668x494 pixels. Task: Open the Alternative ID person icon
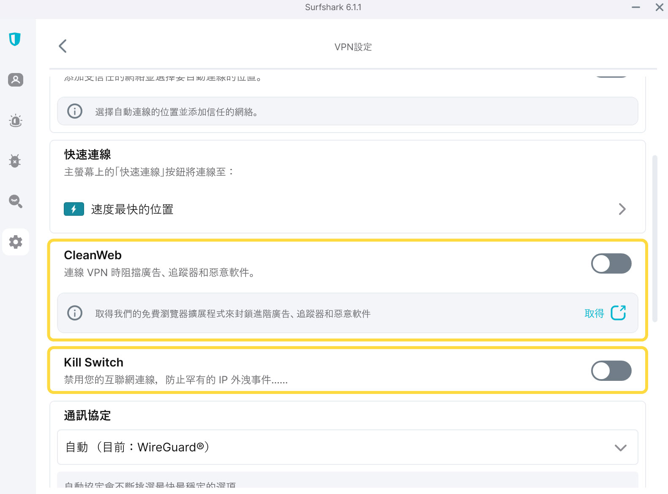[x=16, y=80]
